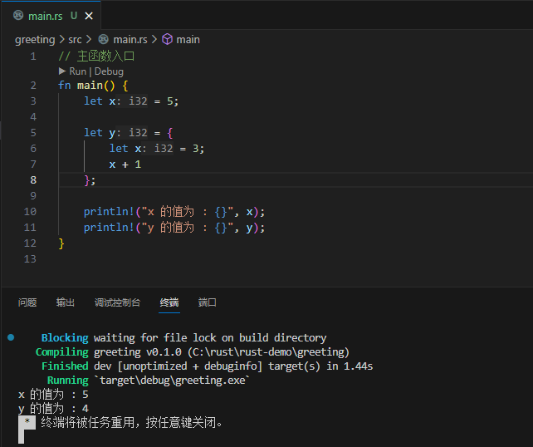Click line number 2 in the gutter
Viewport: 533px width, 447px height.
pos(33,85)
